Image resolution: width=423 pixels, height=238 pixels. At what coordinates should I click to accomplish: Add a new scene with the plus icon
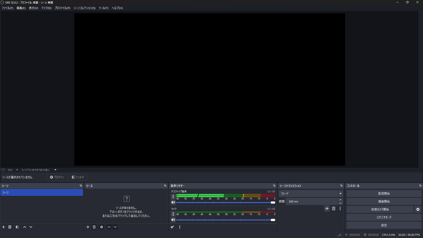coord(4,227)
